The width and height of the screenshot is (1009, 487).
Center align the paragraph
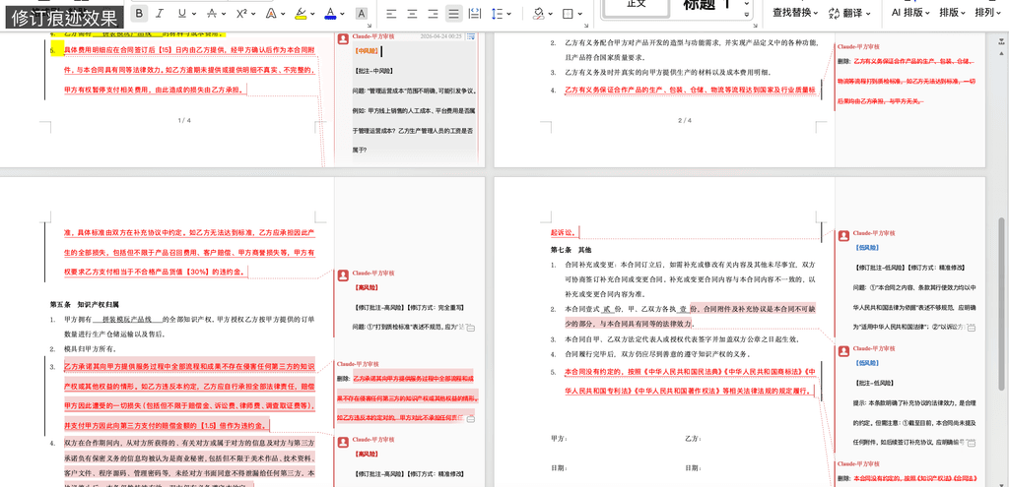tap(411, 14)
